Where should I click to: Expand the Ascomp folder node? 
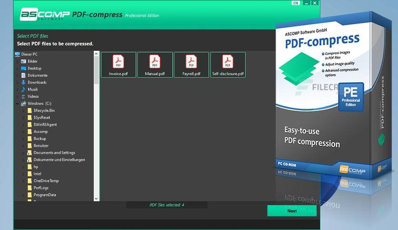click(23, 132)
